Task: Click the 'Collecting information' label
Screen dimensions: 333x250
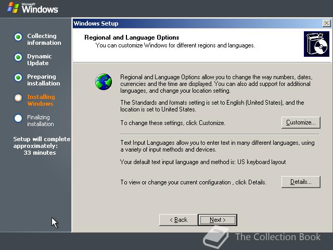Action: tap(44, 40)
